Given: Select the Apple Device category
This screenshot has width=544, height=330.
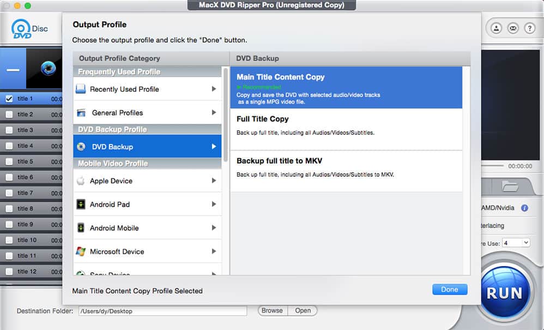Looking at the screenshot, I should pos(148,181).
